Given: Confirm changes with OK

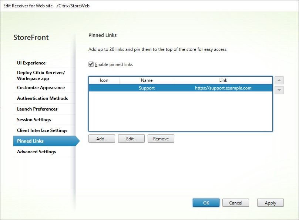Looking at the screenshot, I should (206, 203).
